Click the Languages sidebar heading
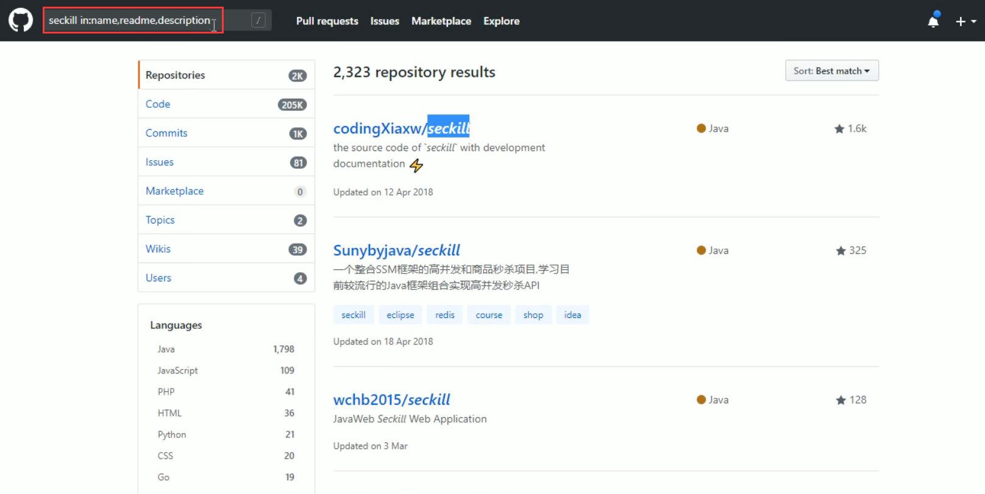Image resolution: width=985 pixels, height=494 pixels. [x=176, y=325]
